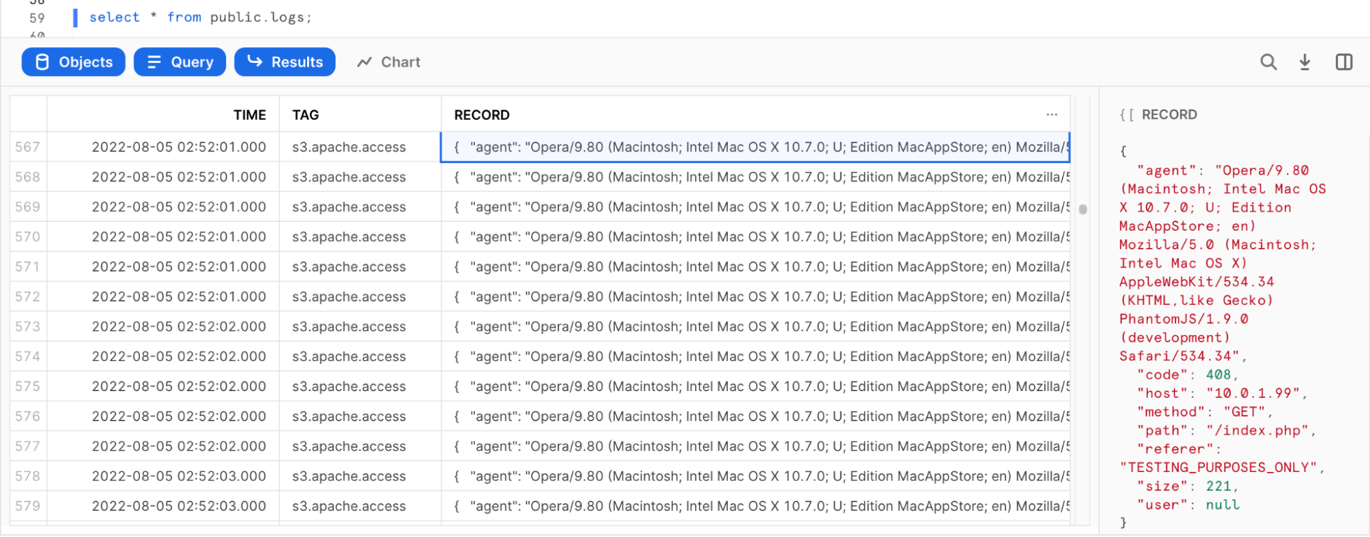
Task: Click the RECORD cell in row 575
Action: point(754,386)
